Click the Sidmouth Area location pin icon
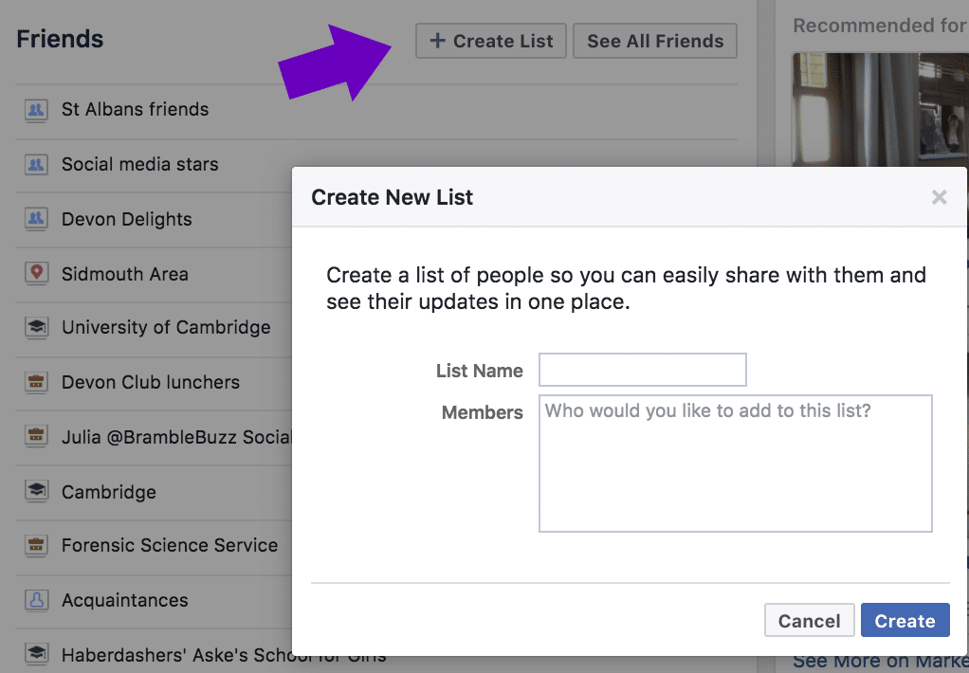Image resolution: width=969 pixels, height=673 pixels. tap(36, 273)
